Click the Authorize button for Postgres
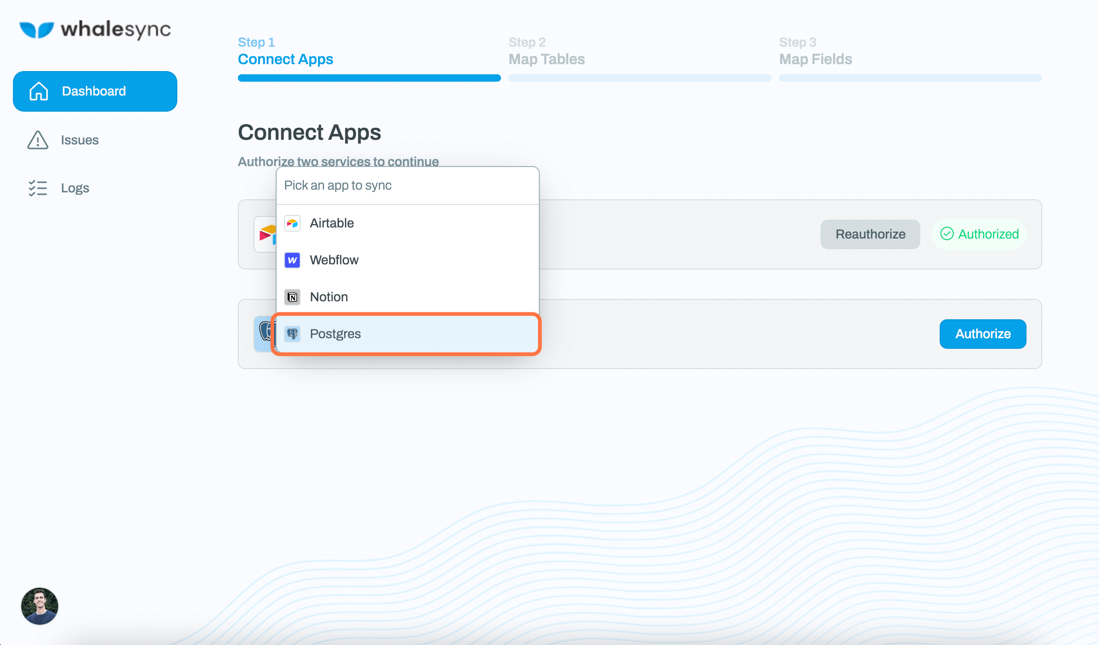 click(983, 334)
